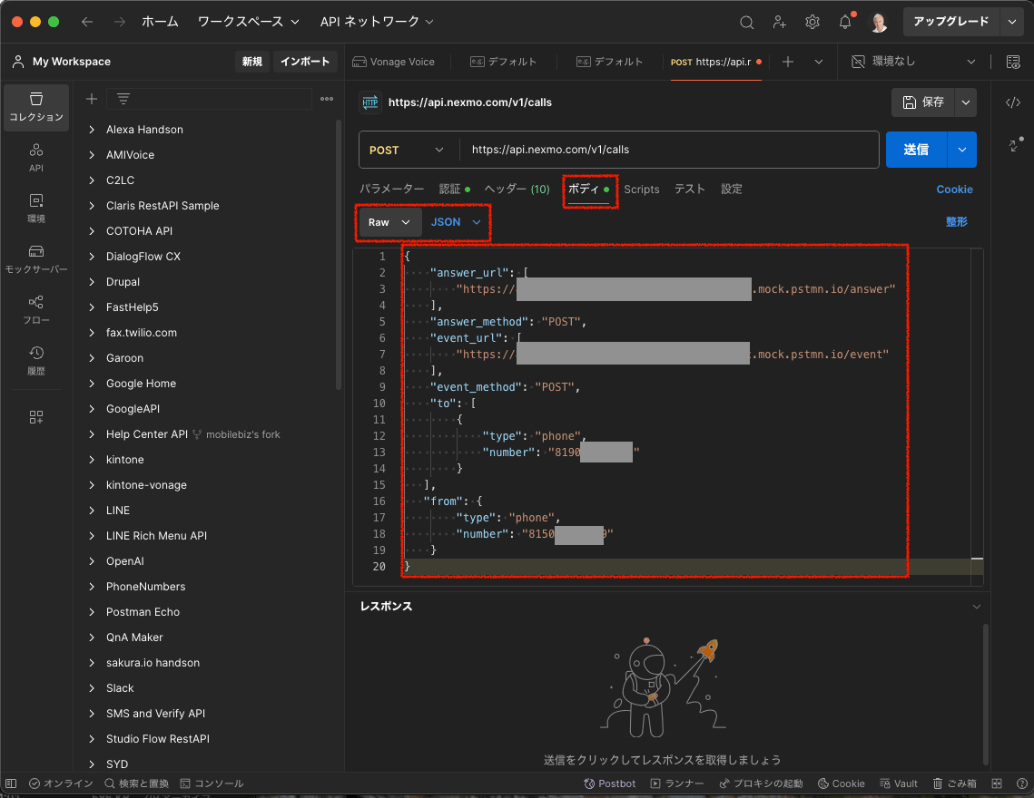Click the Beautify (整形) link
This screenshot has height=798, width=1034.
956,222
